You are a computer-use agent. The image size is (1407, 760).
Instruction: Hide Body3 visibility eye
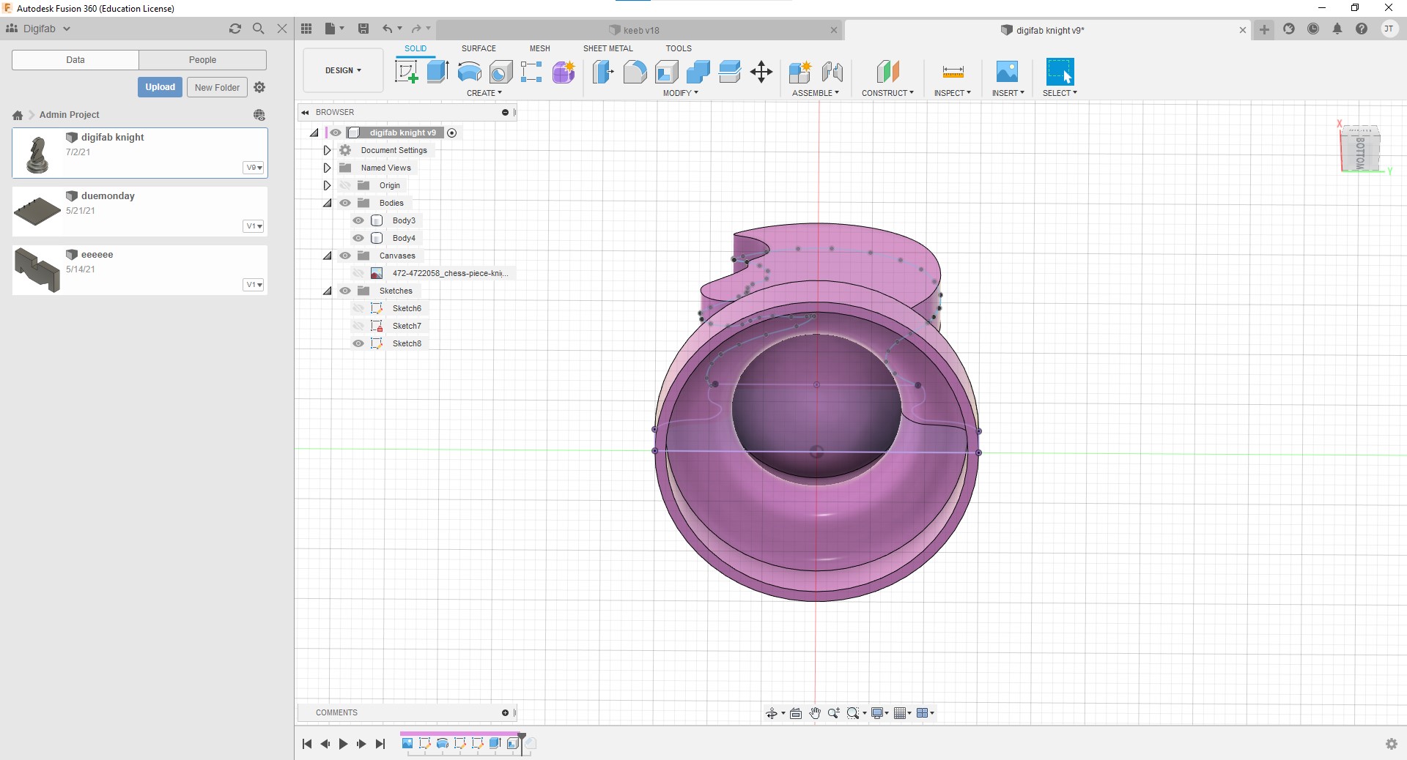click(x=358, y=220)
